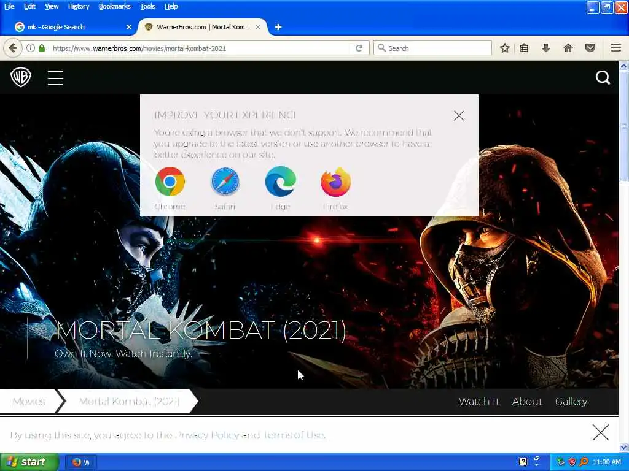Dismiss the privacy notice banner
This screenshot has width=629, height=471.
[601, 432]
